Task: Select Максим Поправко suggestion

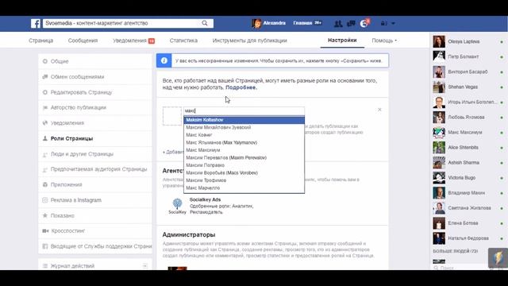Action: (x=244, y=165)
